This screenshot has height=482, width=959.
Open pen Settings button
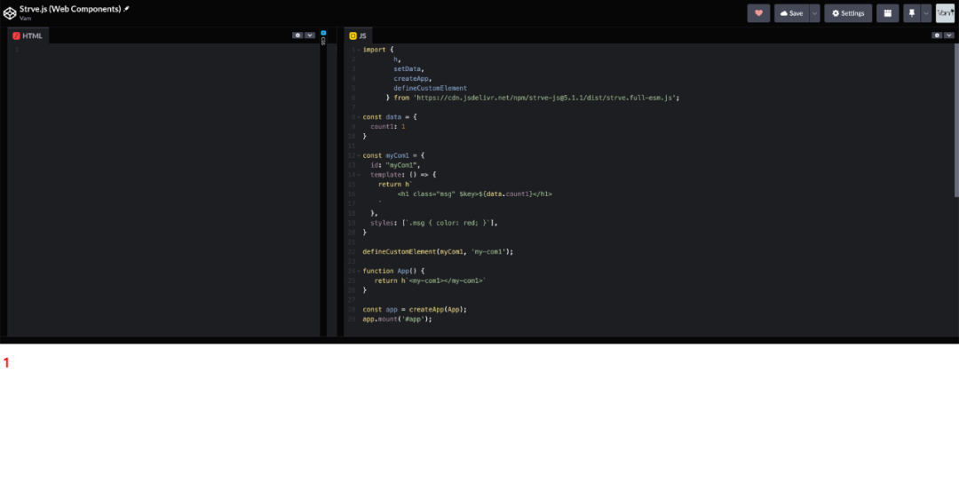pyautogui.click(x=848, y=13)
